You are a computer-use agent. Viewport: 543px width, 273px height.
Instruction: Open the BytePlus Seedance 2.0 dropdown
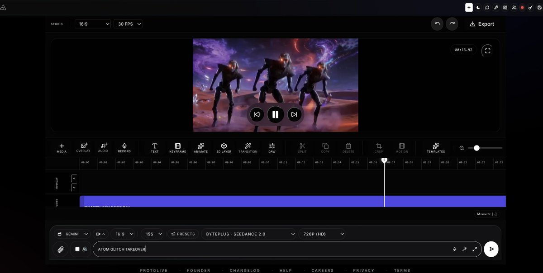pos(248,234)
